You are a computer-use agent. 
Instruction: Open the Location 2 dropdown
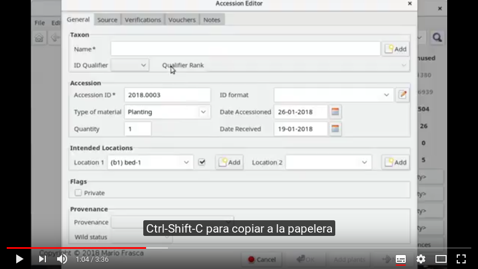(329, 163)
